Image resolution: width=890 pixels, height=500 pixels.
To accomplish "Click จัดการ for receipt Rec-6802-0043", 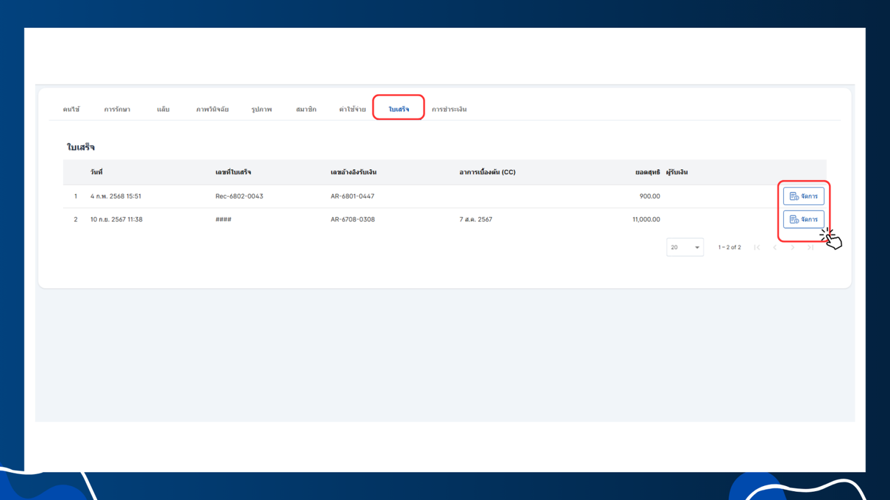I will pyautogui.click(x=804, y=196).
